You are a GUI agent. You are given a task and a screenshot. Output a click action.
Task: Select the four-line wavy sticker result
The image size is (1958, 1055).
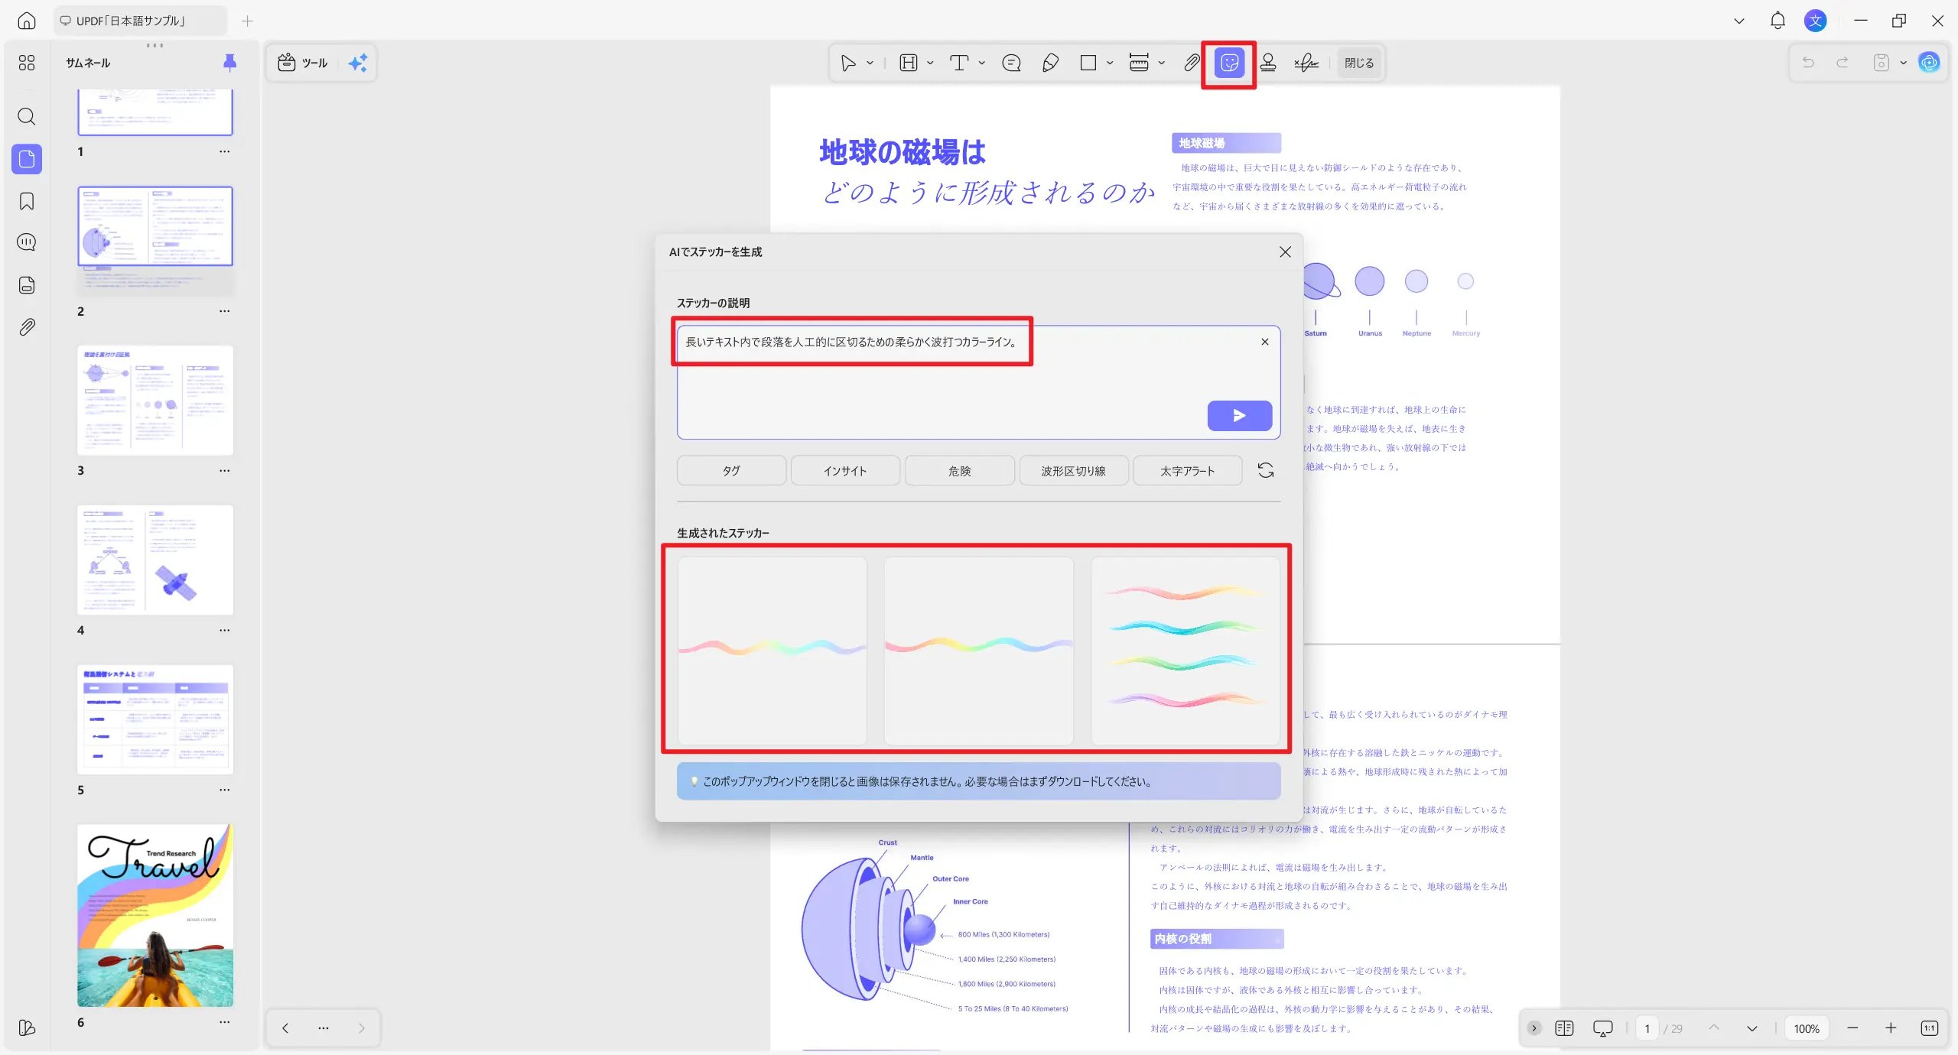tap(1185, 650)
